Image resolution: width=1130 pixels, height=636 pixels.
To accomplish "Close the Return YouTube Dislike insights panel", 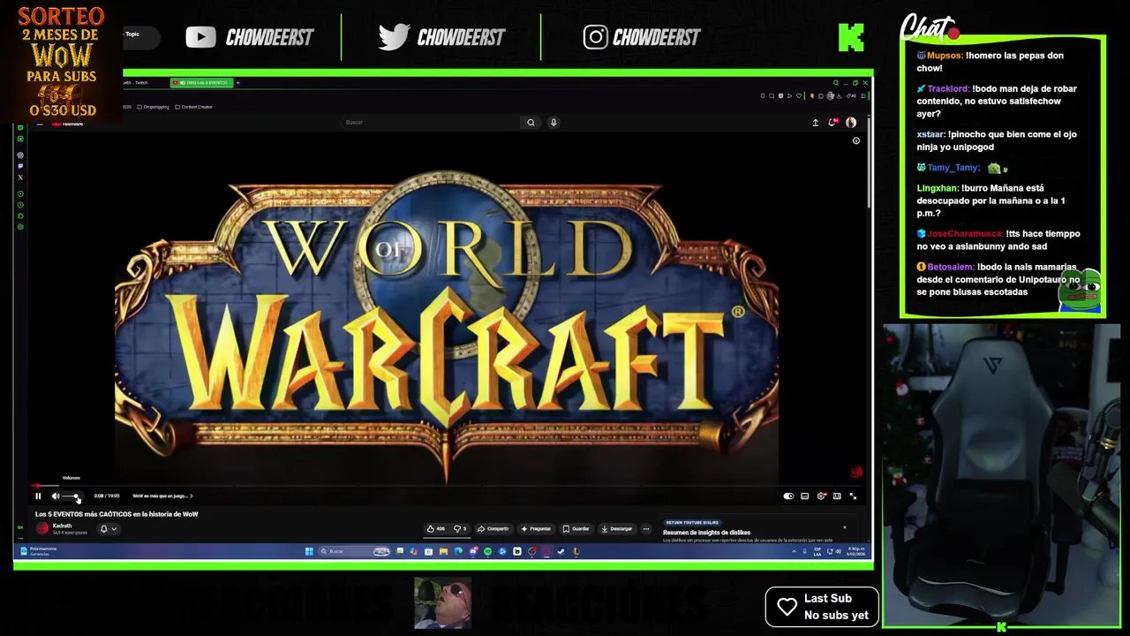I will (844, 527).
